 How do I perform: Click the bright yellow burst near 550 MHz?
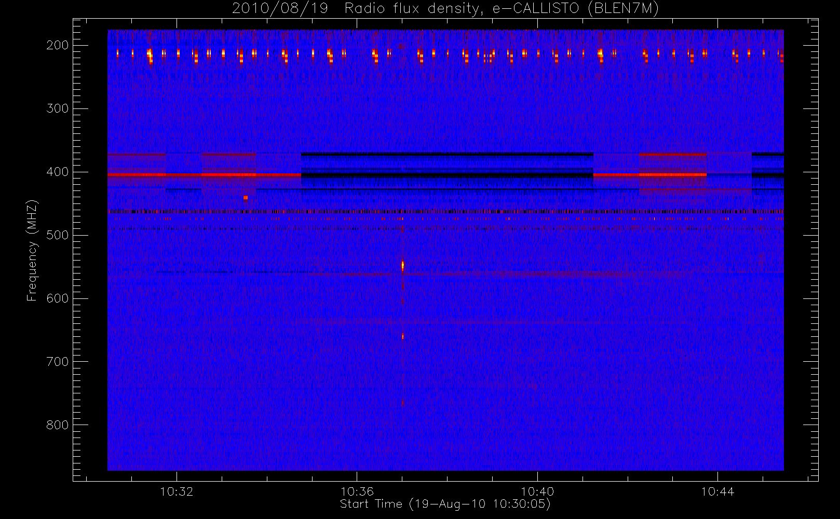(402, 266)
